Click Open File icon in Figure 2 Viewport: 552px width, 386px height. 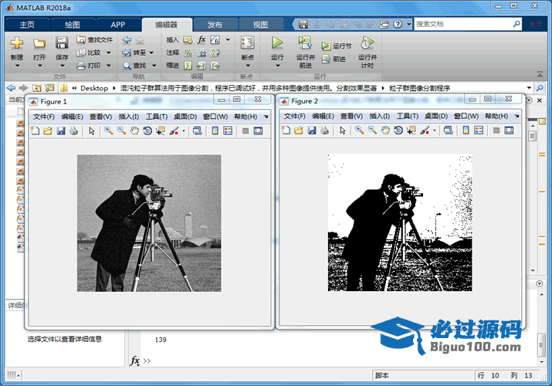(299, 130)
